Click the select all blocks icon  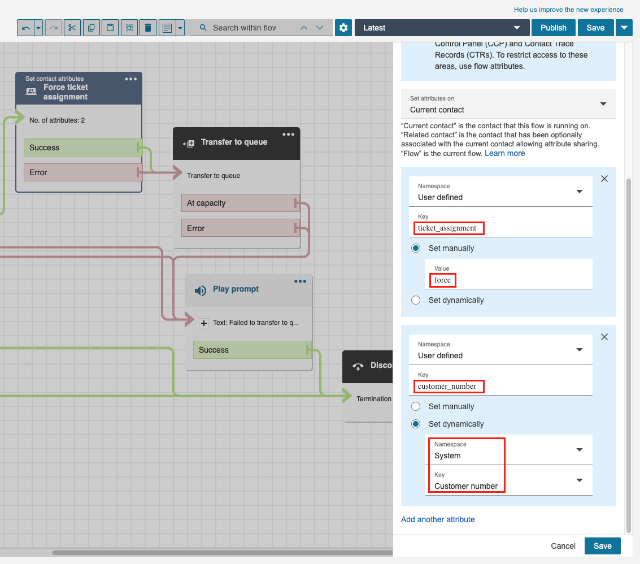click(x=129, y=28)
